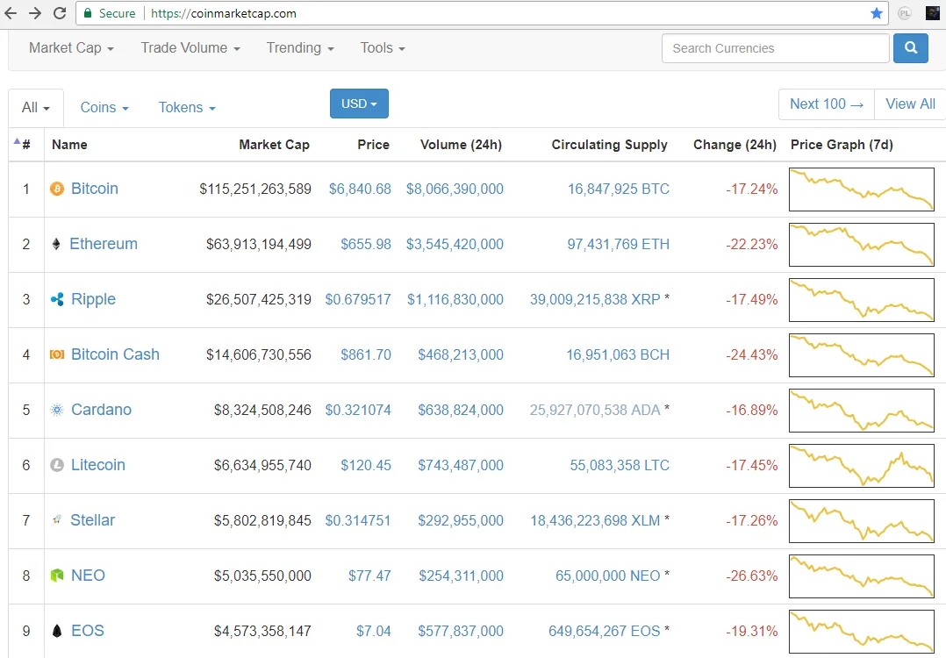946x658 pixels.
Task: Open the Ripple name link
Action: click(93, 300)
